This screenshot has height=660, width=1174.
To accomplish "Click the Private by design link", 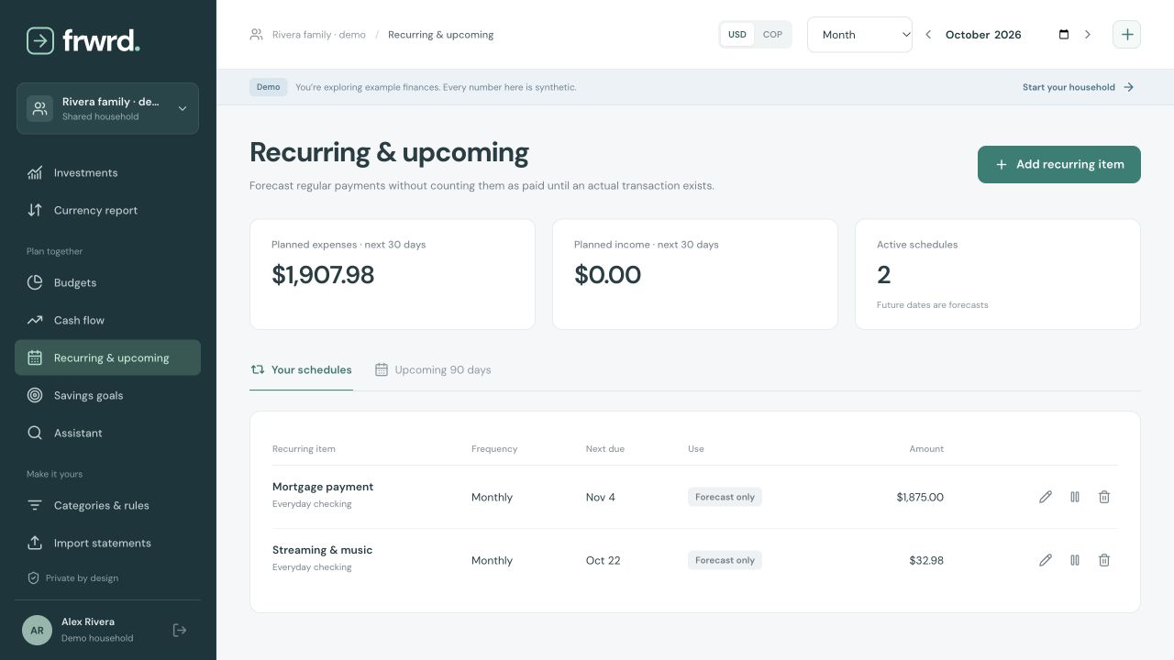I will click(x=72, y=578).
